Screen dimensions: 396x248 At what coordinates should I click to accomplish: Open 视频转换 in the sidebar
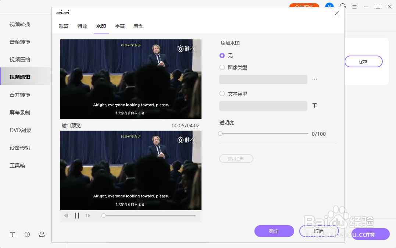[20, 25]
